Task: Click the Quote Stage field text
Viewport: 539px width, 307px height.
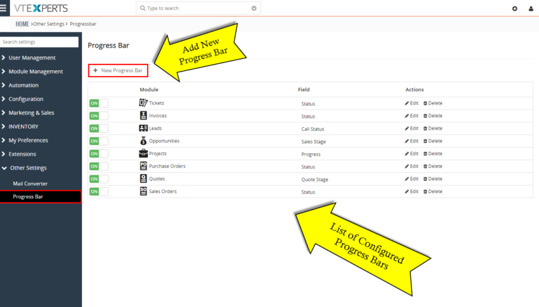Action: (315, 179)
